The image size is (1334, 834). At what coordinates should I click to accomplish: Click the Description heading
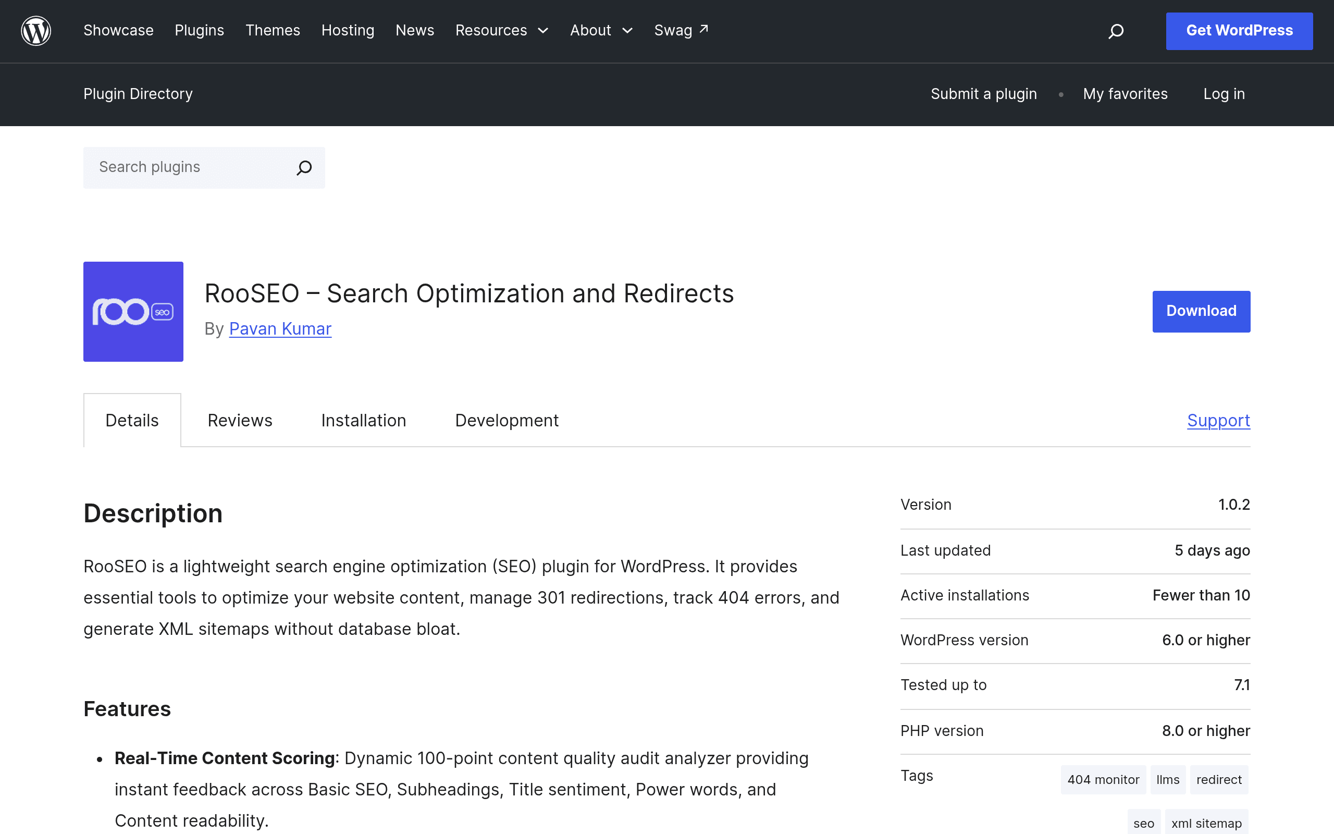click(153, 513)
